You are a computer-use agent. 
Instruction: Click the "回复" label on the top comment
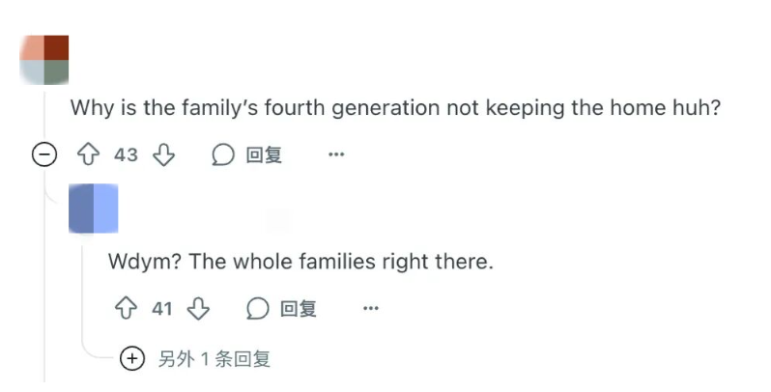(x=264, y=154)
